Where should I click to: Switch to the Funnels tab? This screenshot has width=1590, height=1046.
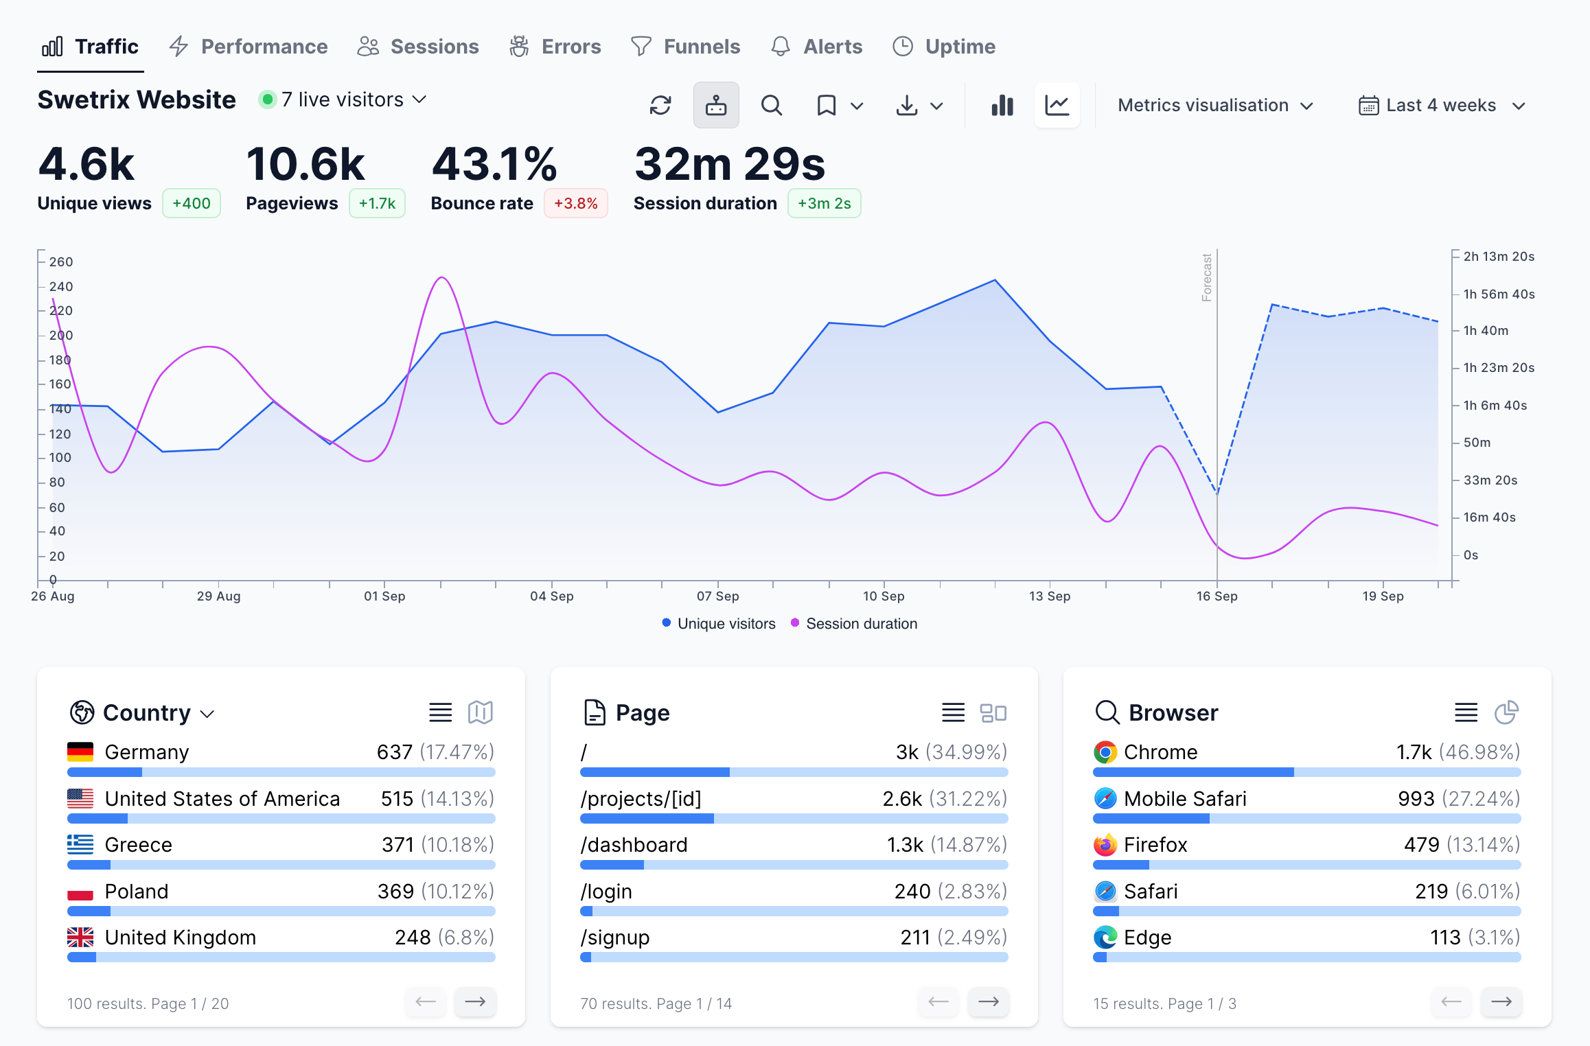[685, 47]
